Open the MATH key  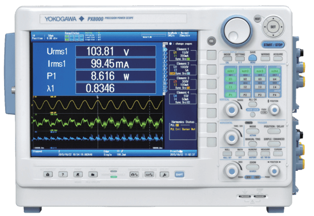point(240,154)
